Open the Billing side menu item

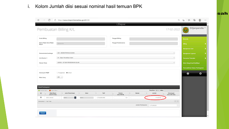194,44
